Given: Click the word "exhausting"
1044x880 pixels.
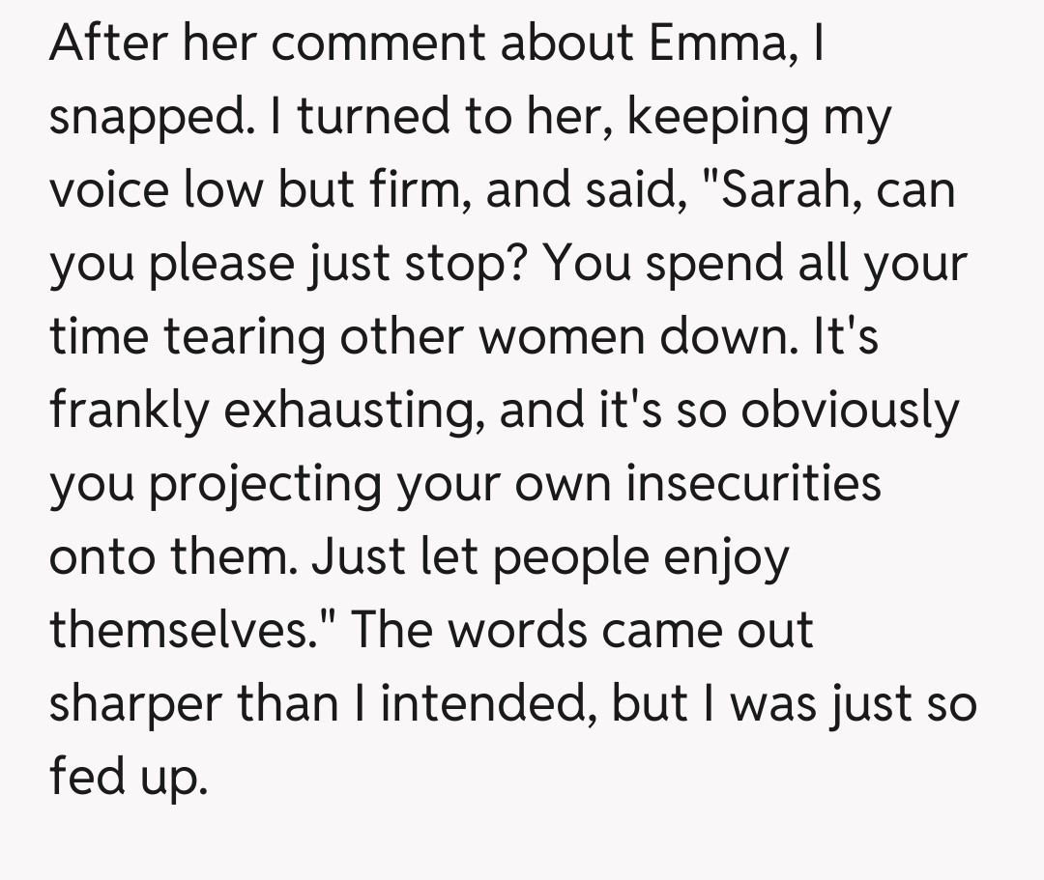Looking at the screenshot, I should pos(360,410).
